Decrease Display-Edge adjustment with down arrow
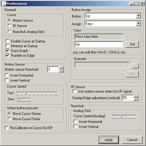146x146 pixels. coord(136,99)
